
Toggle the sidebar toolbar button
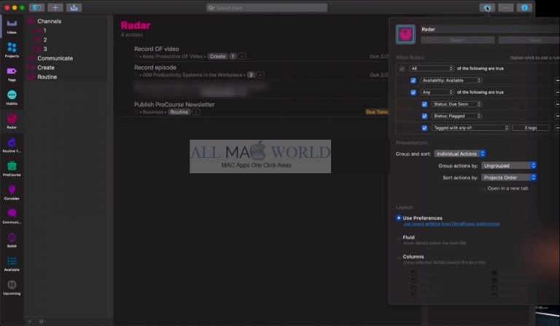[36, 7]
